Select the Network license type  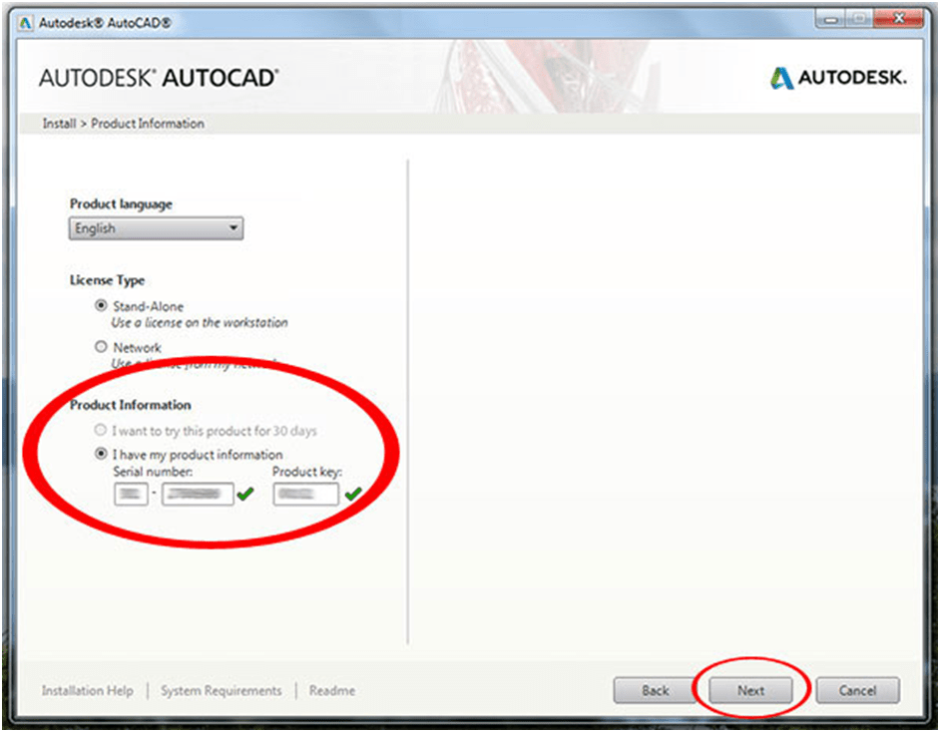101,346
